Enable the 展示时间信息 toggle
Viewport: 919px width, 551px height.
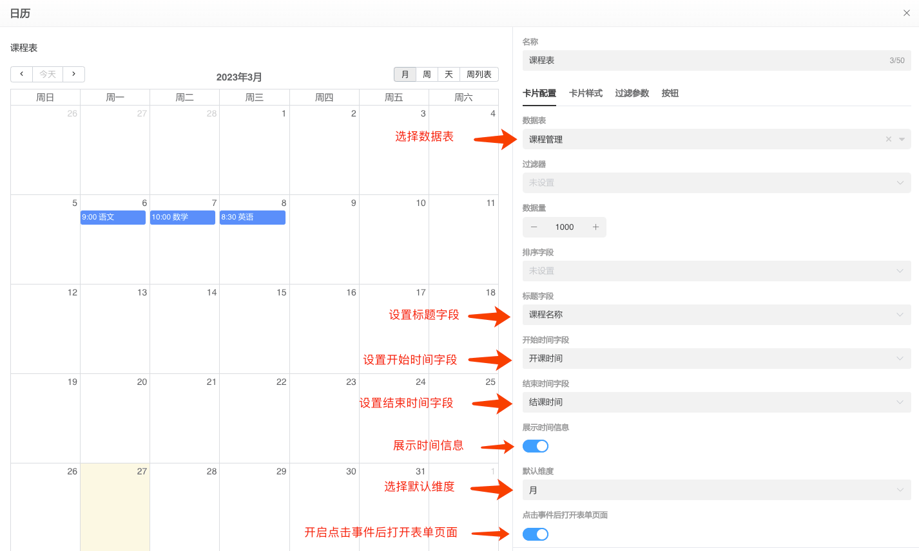536,445
